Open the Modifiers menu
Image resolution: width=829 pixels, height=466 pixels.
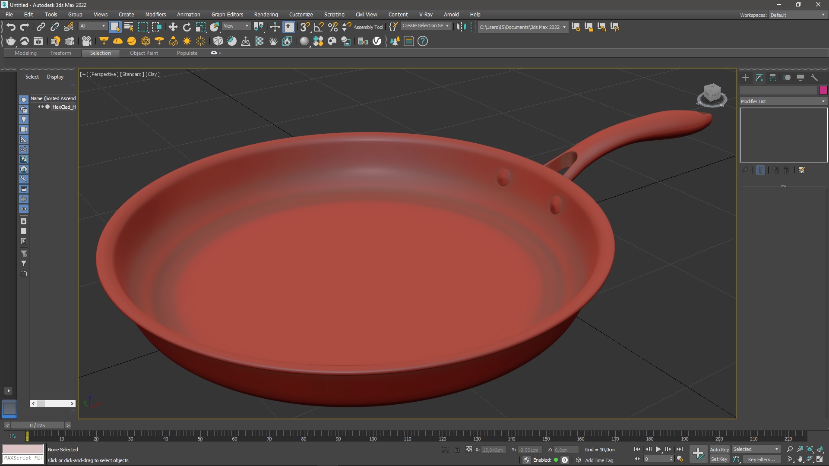[x=155, y=15]
